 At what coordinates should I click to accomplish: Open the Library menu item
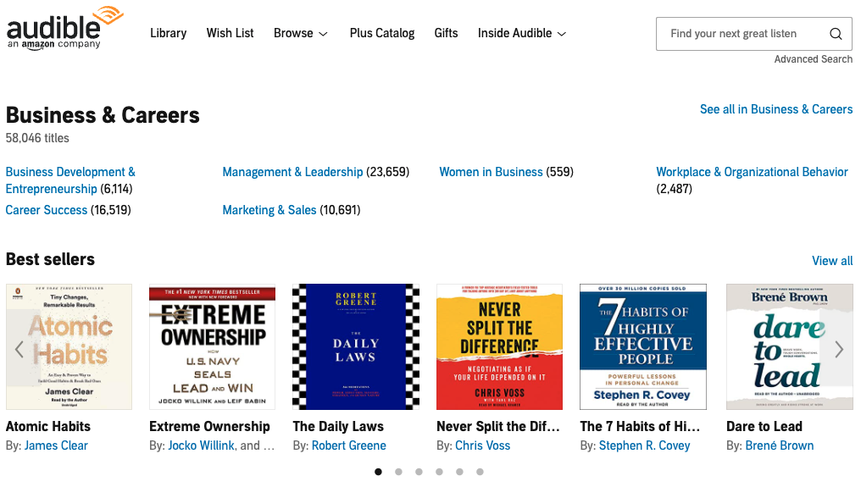(x=168, y=33)
